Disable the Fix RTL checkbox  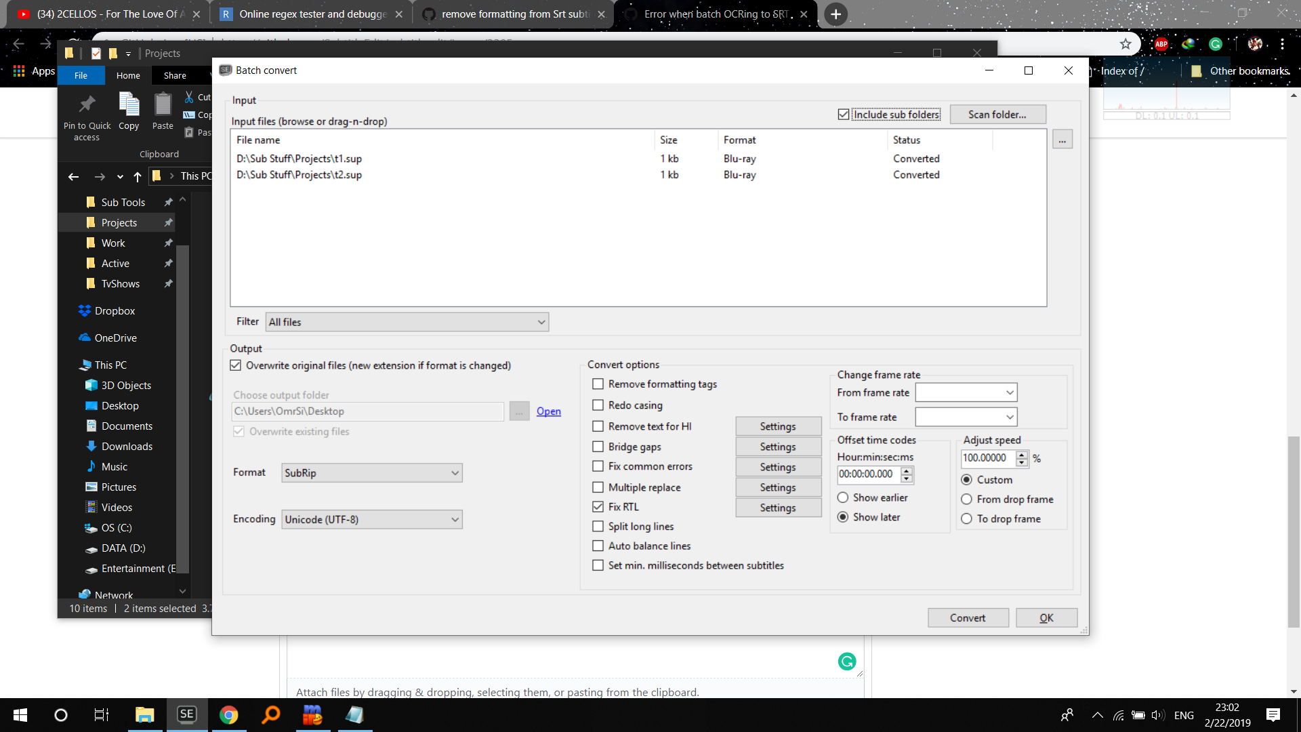point(598,506)
